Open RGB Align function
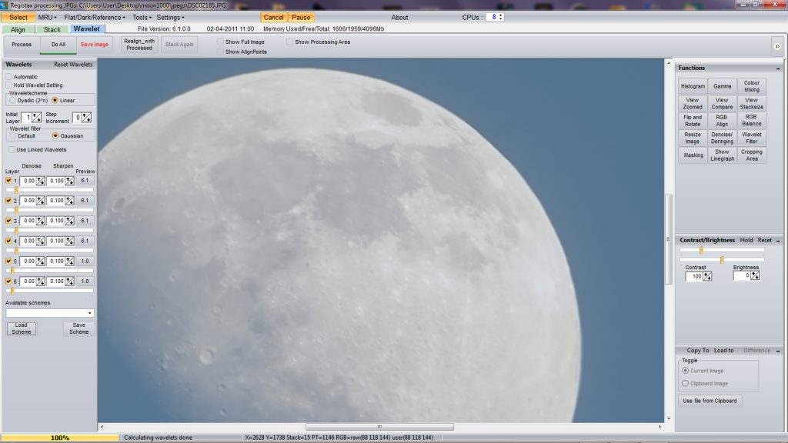The height and width of the screenshot is (443, 788). click(722, 121)
